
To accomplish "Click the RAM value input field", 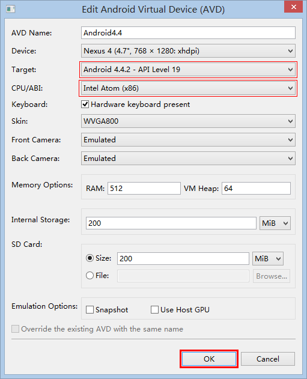I will coord(144,188).
